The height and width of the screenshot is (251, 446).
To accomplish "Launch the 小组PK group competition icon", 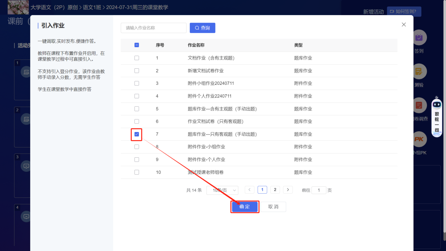I will click(419, 139).
